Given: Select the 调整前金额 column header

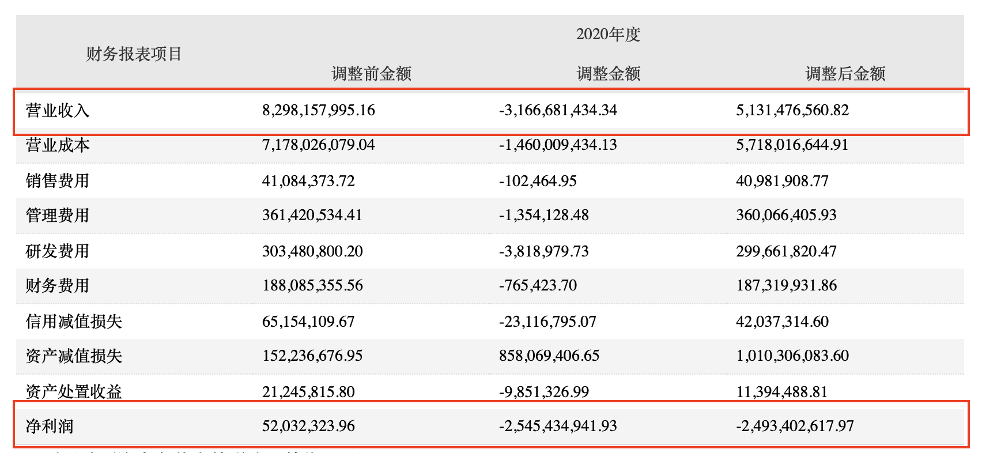Looking at the screenshot, I should (x=371, y=74).
